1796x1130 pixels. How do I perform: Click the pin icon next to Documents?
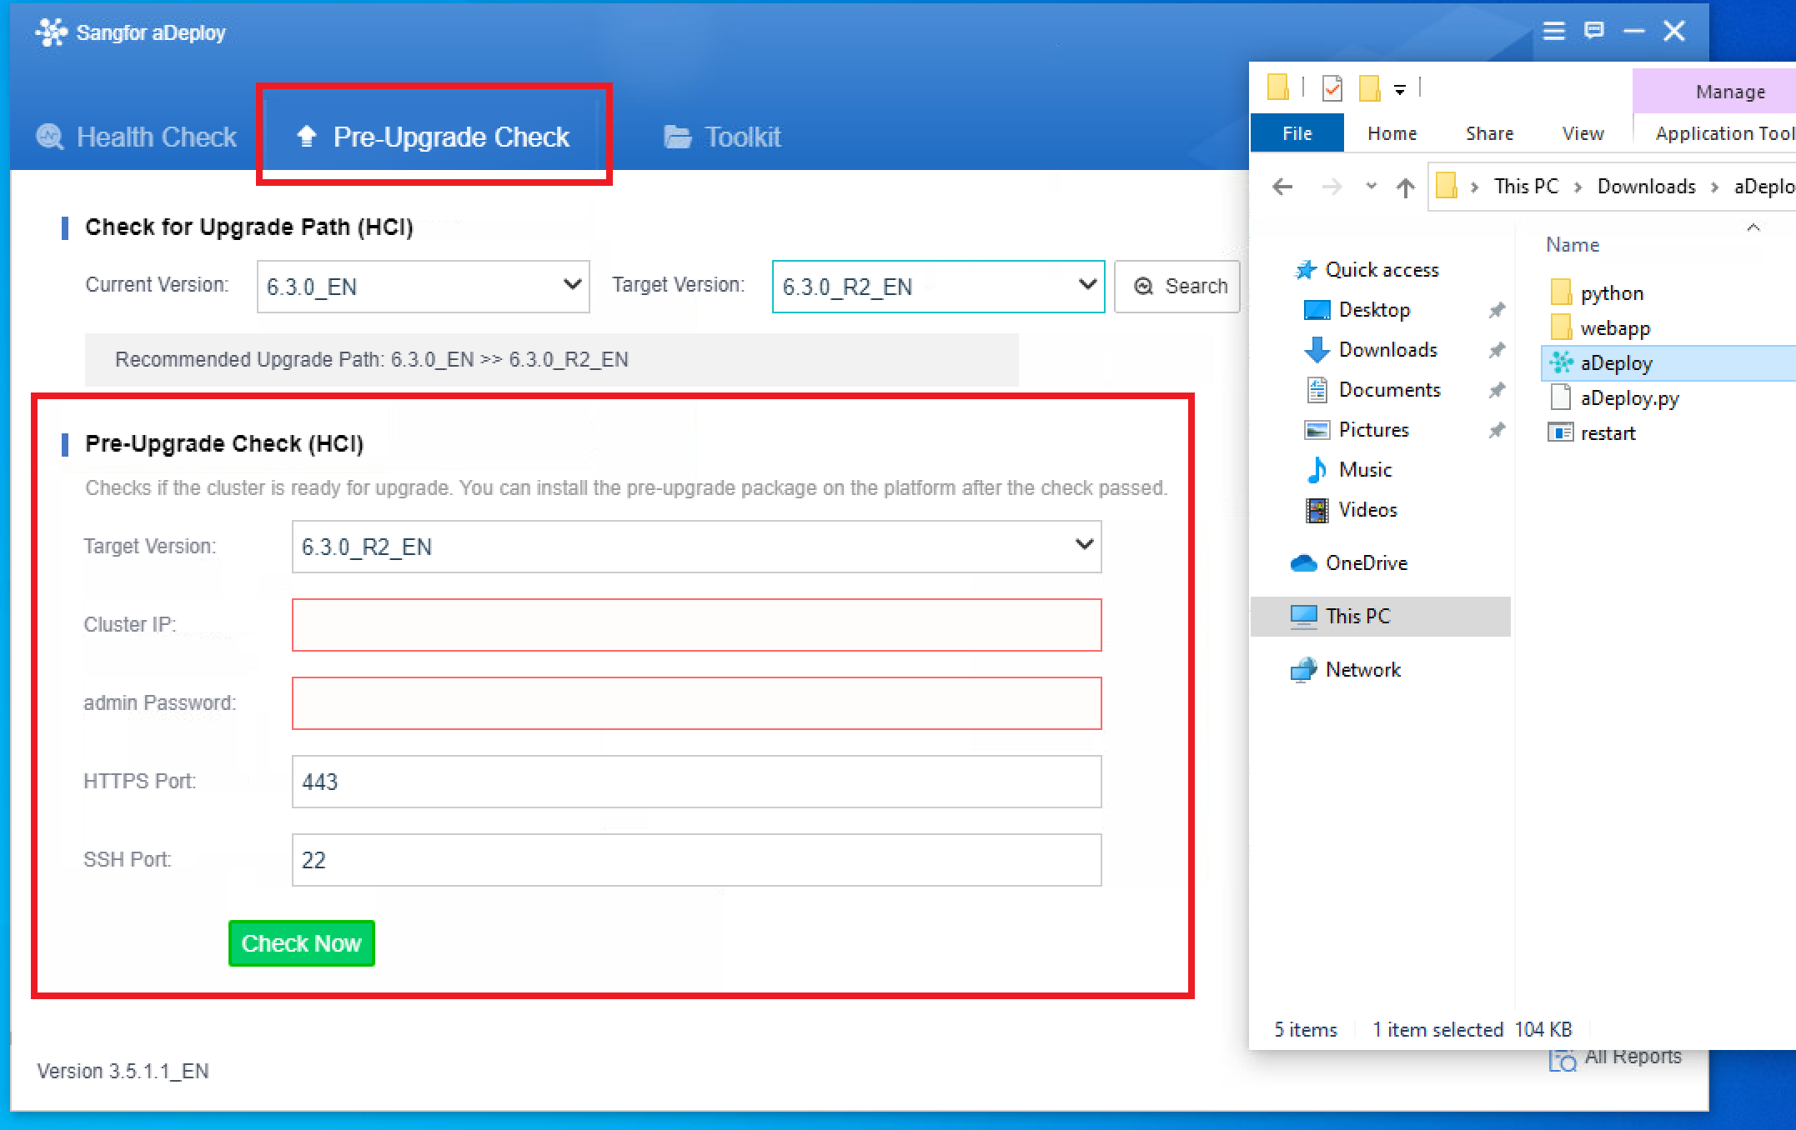tap(1497, 390)
